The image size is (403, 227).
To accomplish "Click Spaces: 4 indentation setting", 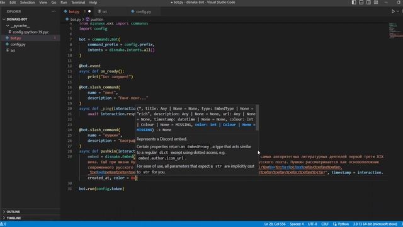I will (297, 224).
